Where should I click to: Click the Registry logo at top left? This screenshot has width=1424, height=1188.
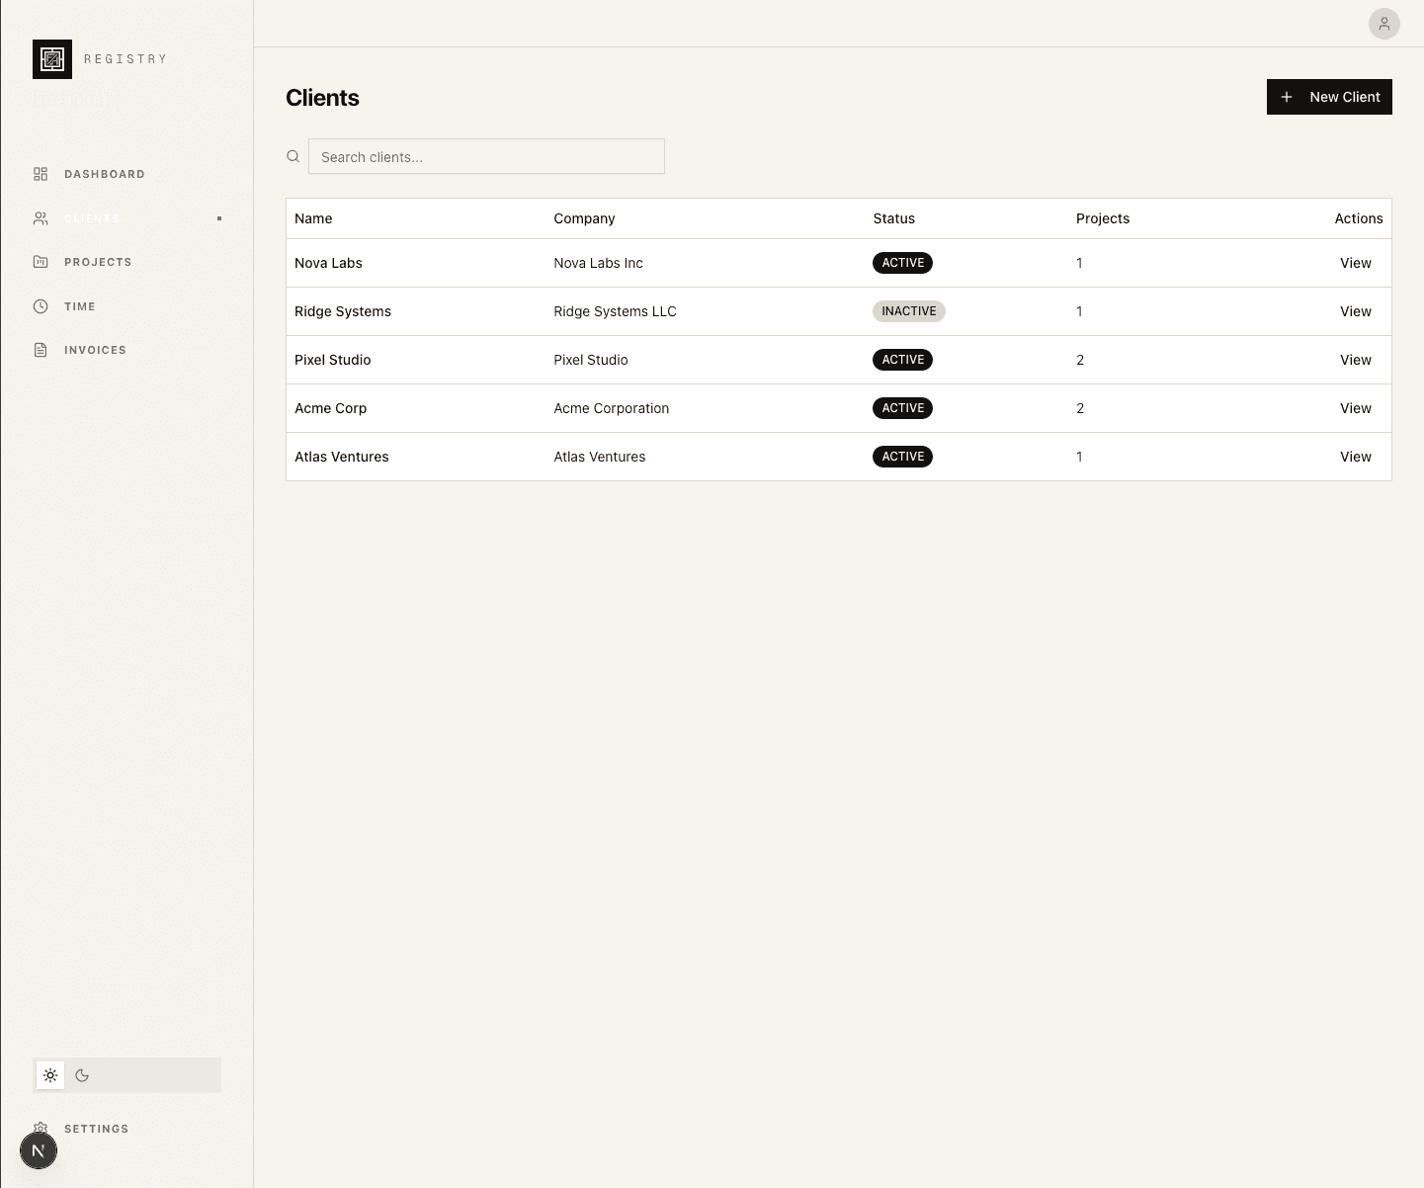(51, 59)
